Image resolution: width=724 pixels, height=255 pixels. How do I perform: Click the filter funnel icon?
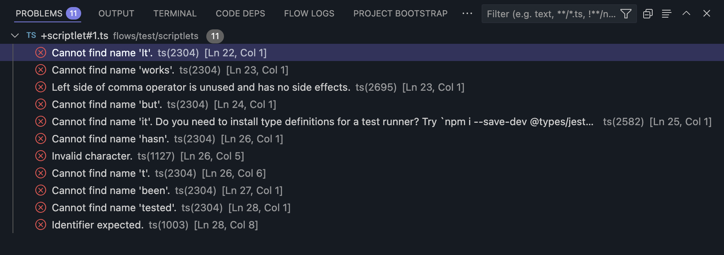click(626, 14)
